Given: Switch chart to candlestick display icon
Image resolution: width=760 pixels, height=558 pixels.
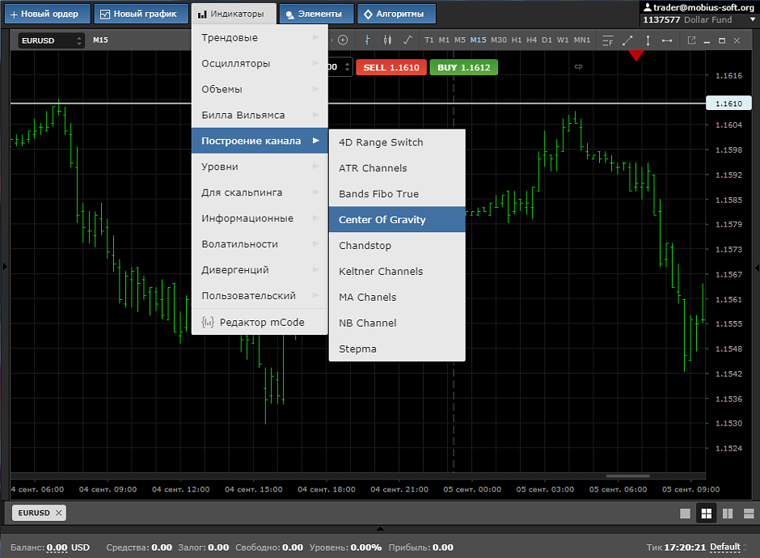Looking at the screenshot, I should tap(387, 40).
